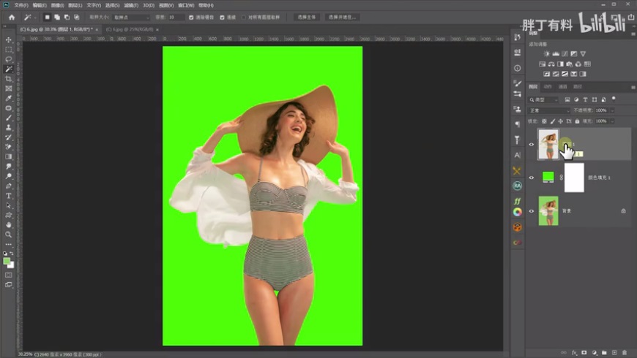The image size is (637, 358).
Task: Click the Home icon in options bar
Action: (11, 17)
